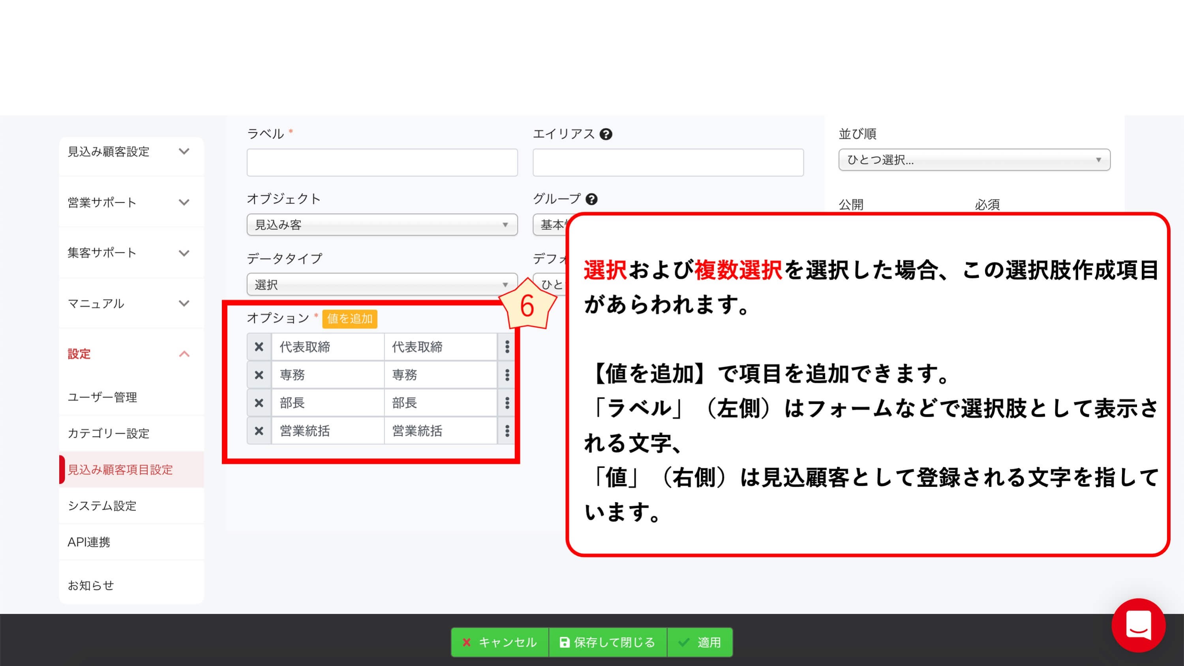Delete the 営業統括 option with X

[x=259, y=431]
